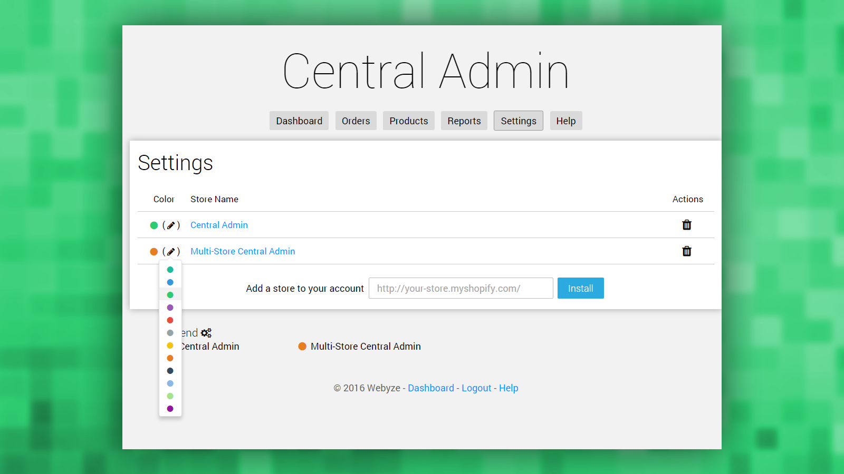The image size is (844, 474).
Task: Click the Logout link in the footer
Action: [476, 388]
